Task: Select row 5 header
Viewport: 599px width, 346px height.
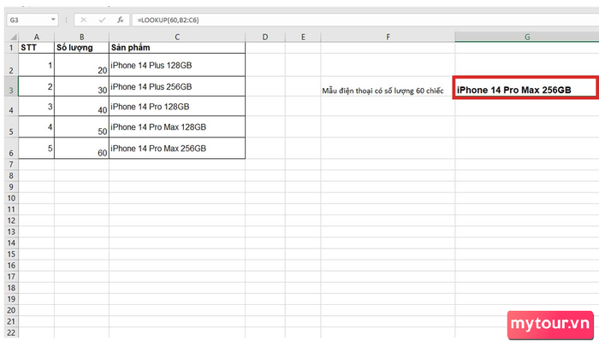Action: pyautogui.click(x=11, y=126)
